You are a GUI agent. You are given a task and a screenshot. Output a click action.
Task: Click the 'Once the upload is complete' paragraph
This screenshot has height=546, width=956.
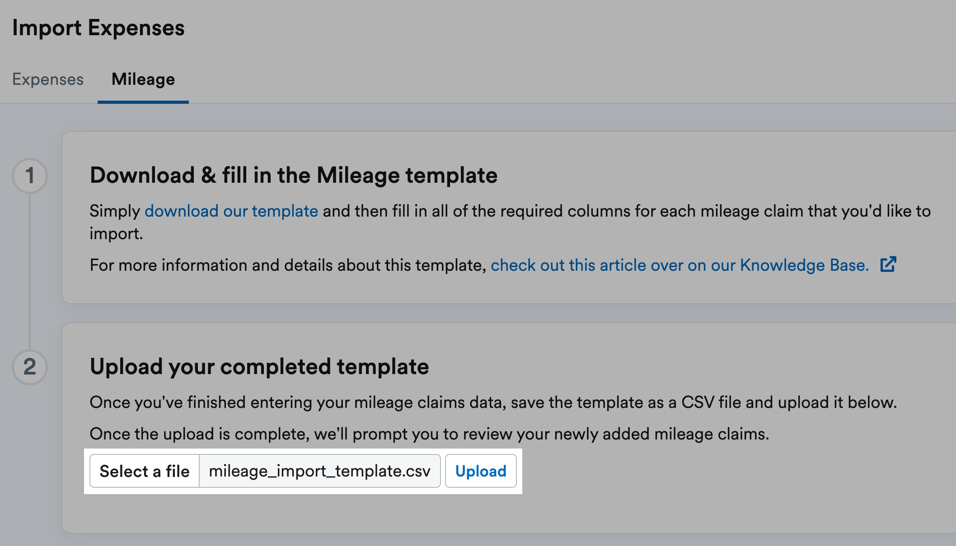click(x=429, y=434)
